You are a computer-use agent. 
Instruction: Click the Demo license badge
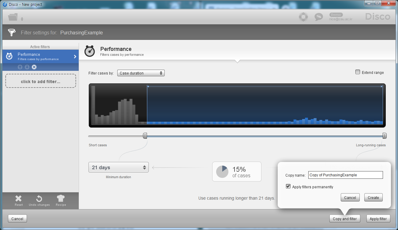[x=336, y=15]
